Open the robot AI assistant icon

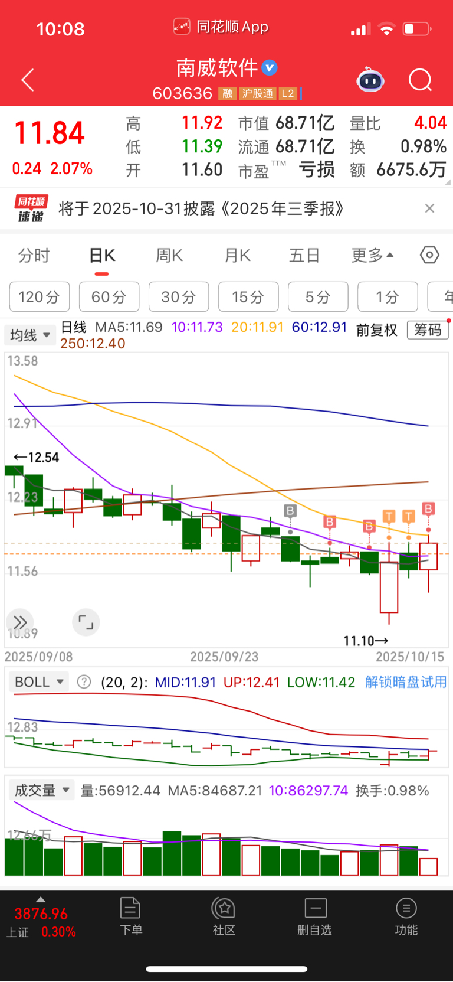pos(370,80)
